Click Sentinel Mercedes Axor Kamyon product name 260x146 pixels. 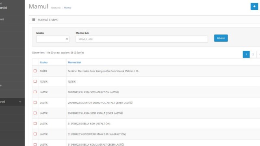[103, 71]
